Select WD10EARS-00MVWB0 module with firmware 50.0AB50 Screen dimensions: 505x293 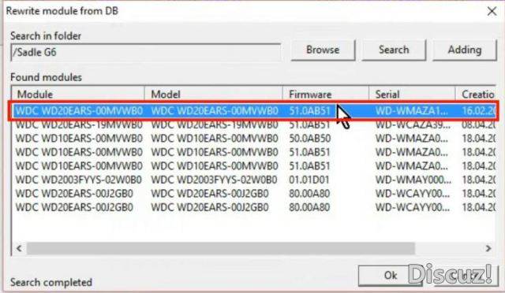[79, 139]
